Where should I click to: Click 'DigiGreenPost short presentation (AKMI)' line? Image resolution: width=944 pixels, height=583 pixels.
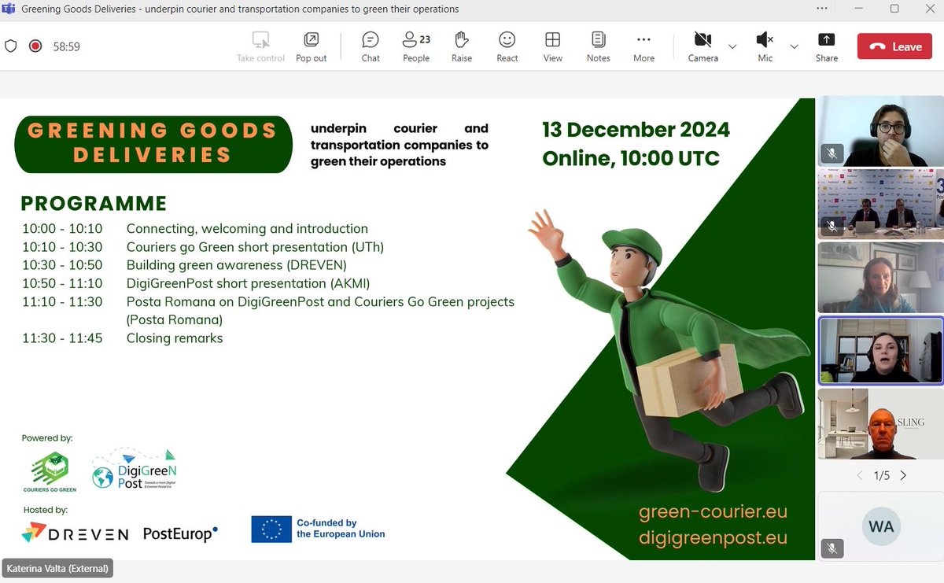click(x=248, y=283)
